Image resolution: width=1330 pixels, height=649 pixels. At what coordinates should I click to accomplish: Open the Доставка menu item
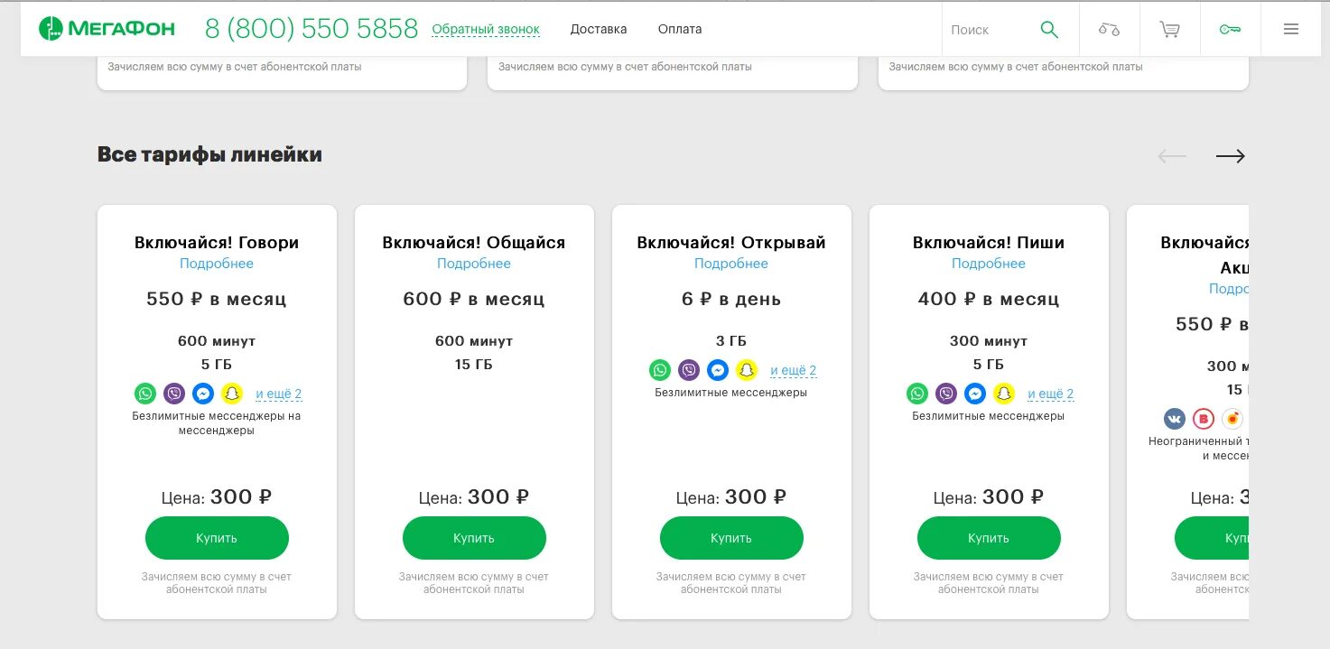point(599,29)
